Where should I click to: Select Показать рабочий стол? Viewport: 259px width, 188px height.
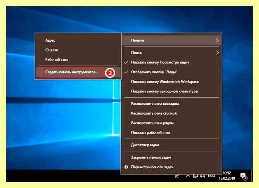click(172, 132)
